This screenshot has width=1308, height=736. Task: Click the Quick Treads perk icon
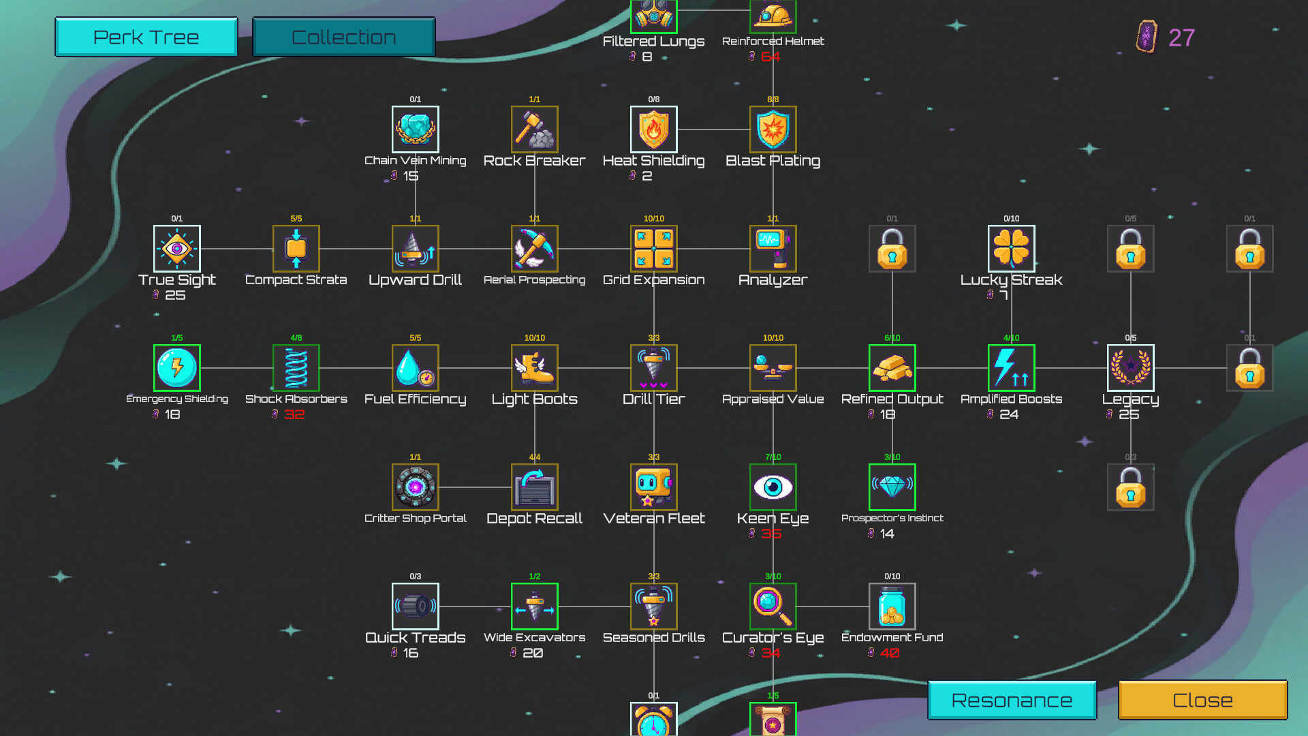416,607
